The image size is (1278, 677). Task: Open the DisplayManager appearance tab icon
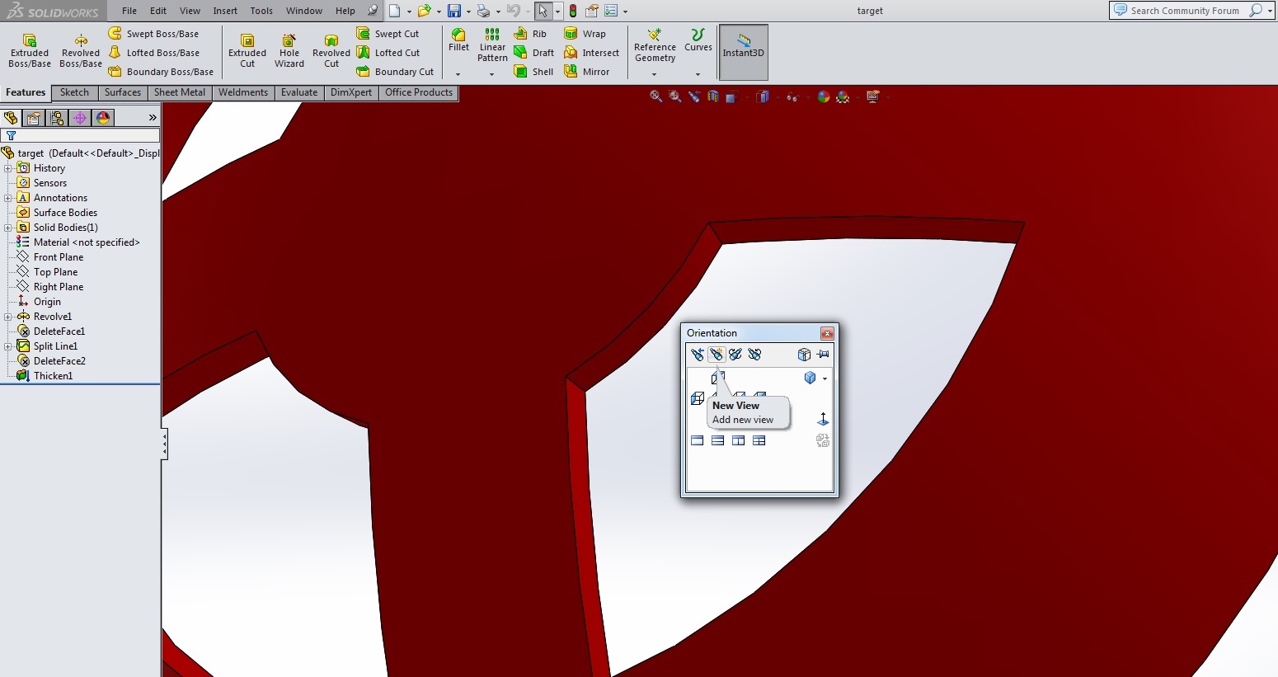point(103,118)
